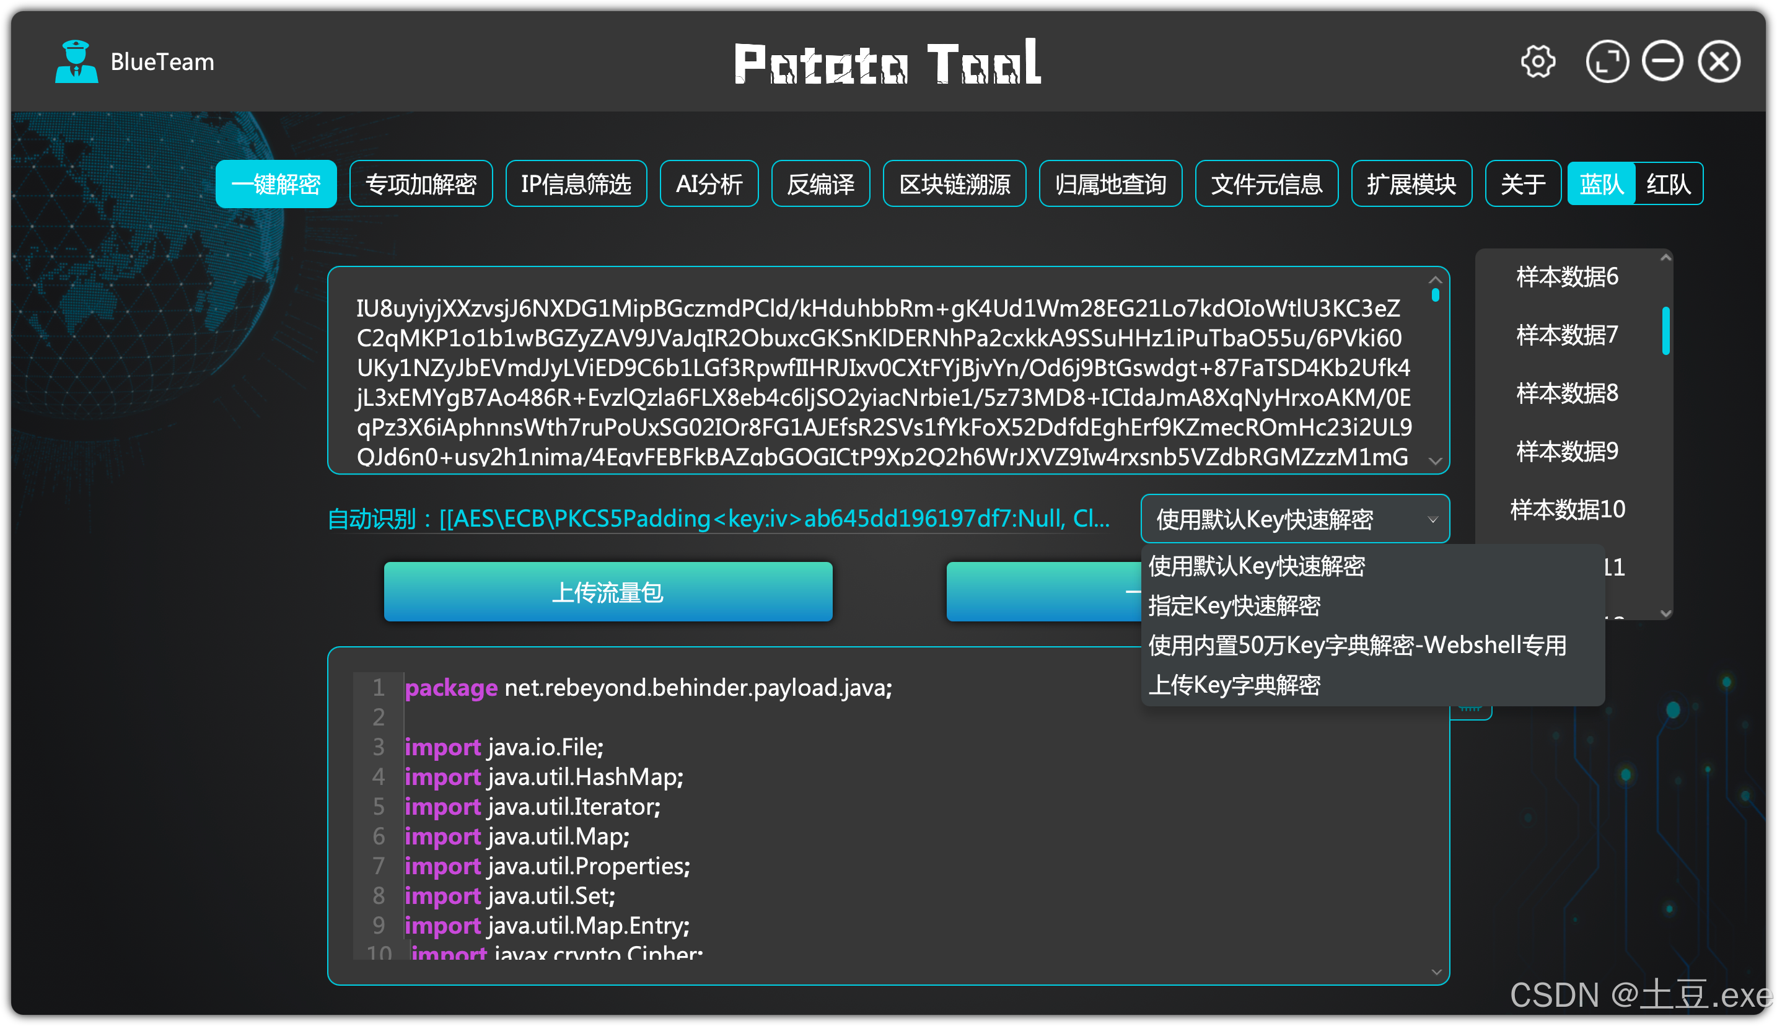Go to 区块链溯源 tab

(954, 185)
